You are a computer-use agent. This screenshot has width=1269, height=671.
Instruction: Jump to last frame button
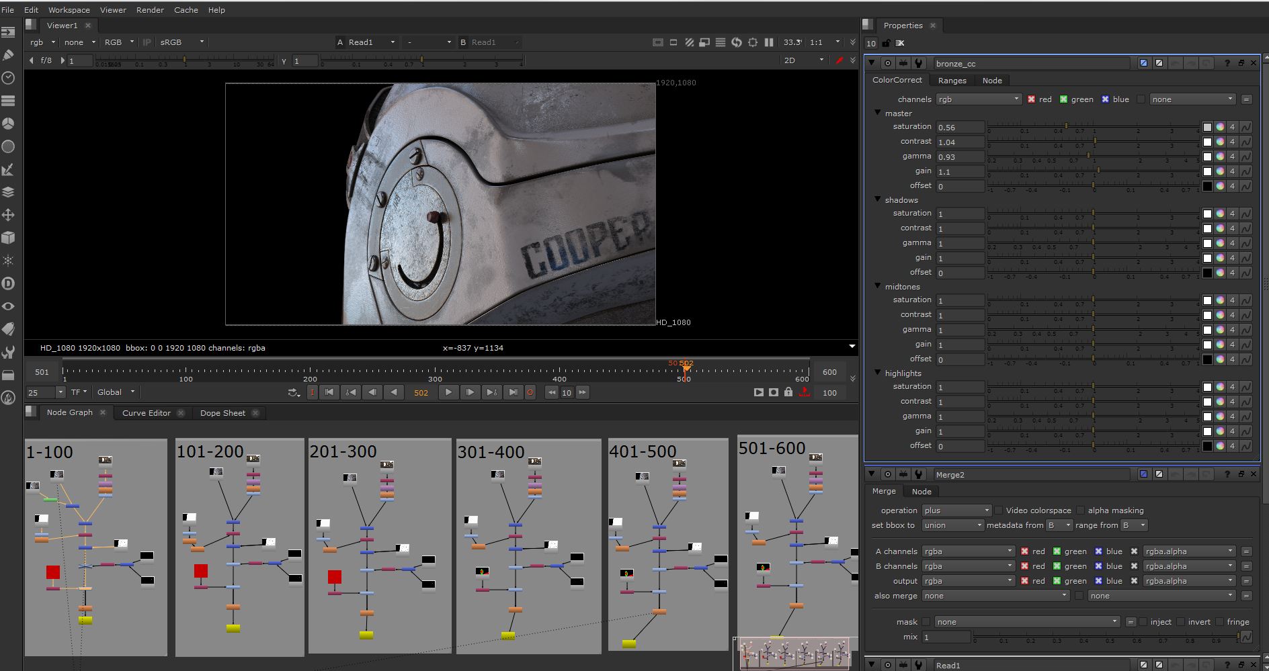tap(513, 392)
